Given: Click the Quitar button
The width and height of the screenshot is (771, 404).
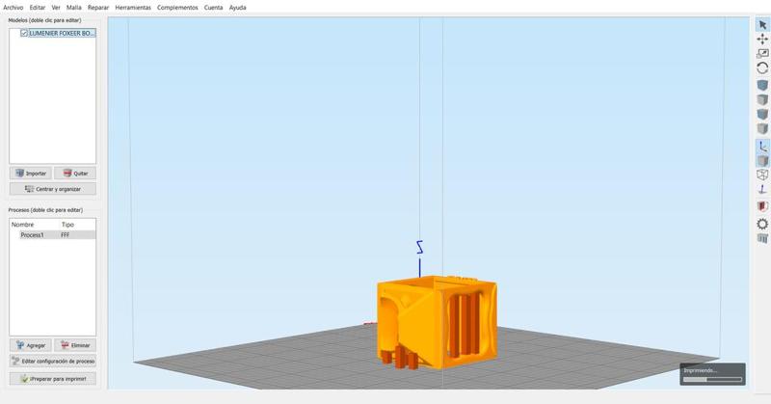Looking at the screenshot, I should [75, 174].
